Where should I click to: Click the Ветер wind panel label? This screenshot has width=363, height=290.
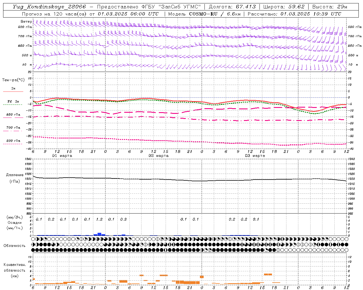coord(26,22)
